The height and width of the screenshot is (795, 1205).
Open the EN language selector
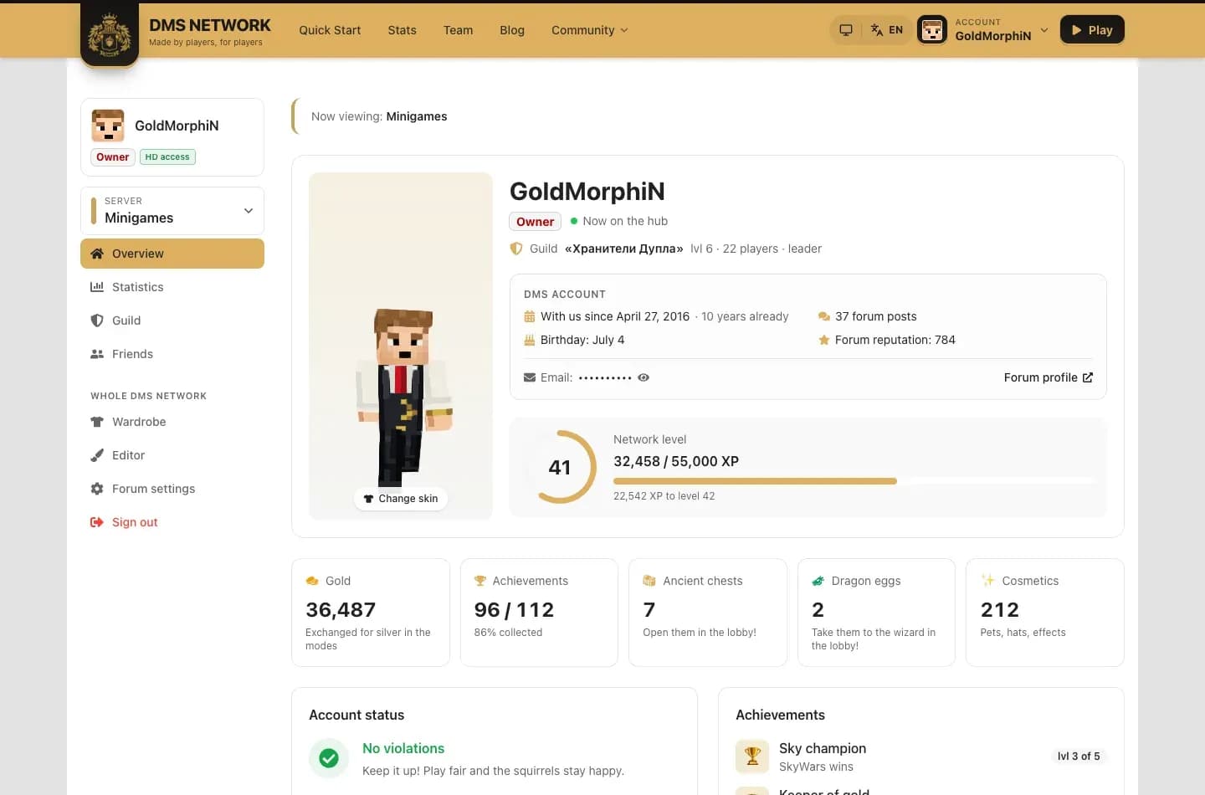(887, 30)
